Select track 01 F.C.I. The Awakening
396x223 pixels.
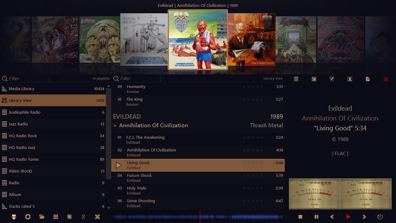click(198, 139)
